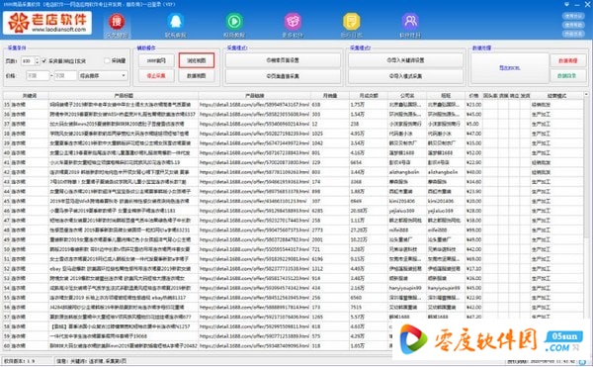Click the minimum price input field
593x367 pixels.
(38, 75)
